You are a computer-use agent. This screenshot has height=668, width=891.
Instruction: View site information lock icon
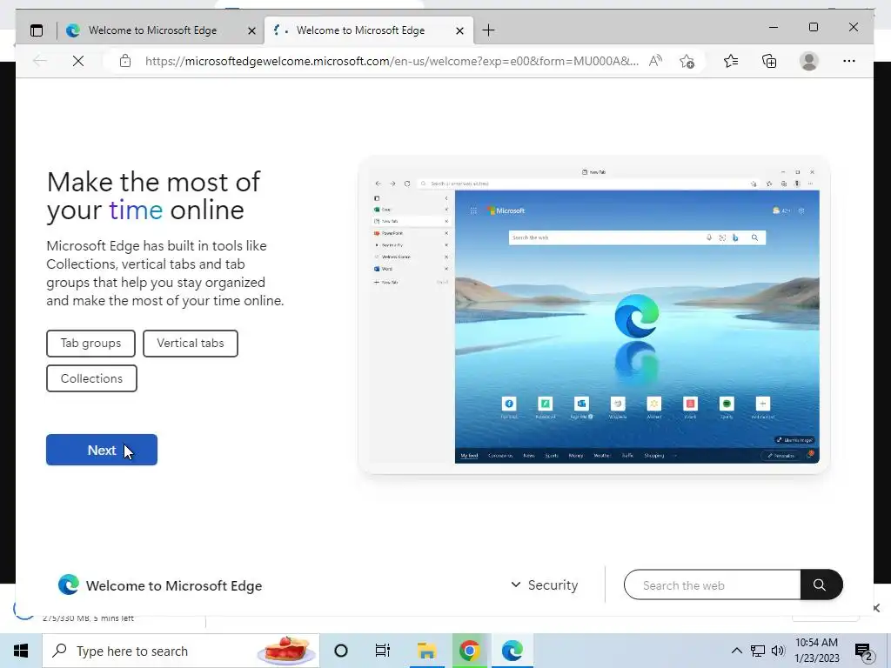125,61
